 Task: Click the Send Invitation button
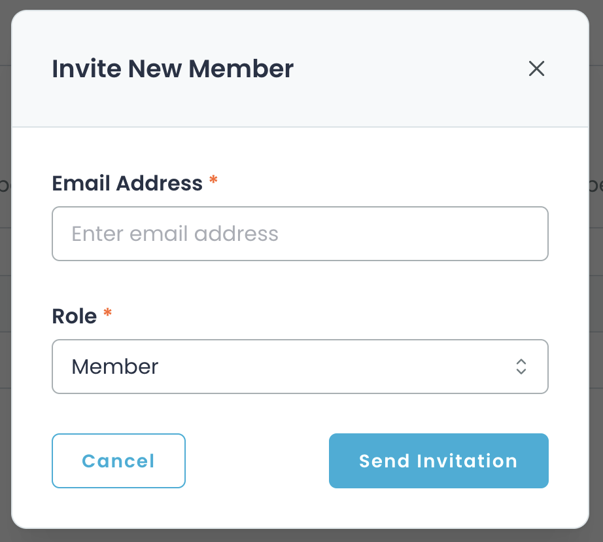[438, 461]
